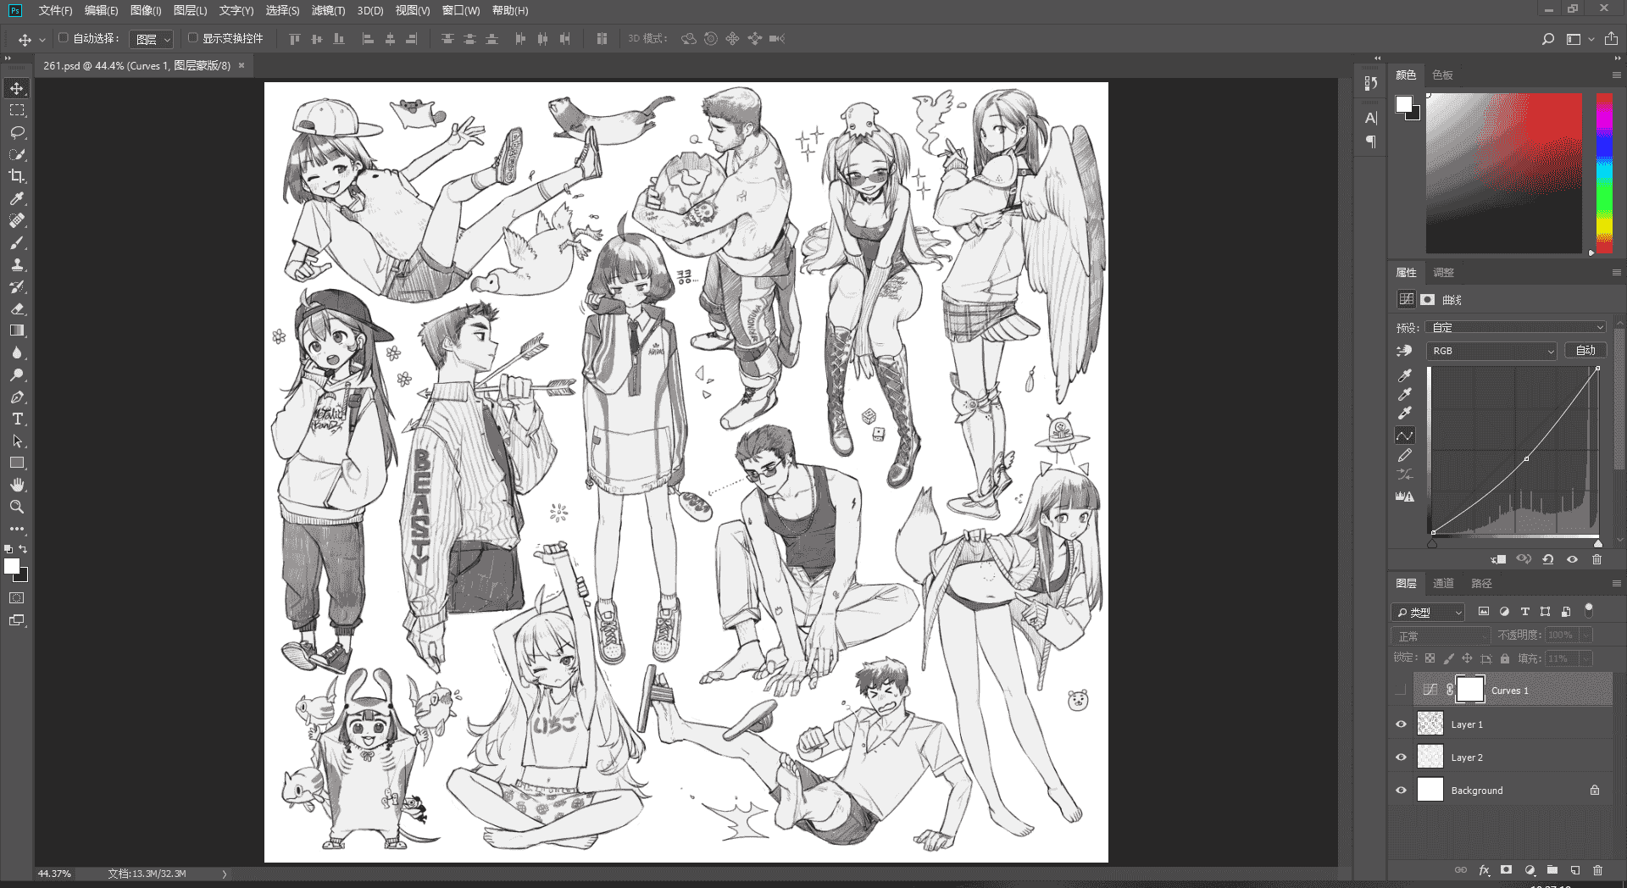Click the layer style fx icon

[x=1484, y=870]
